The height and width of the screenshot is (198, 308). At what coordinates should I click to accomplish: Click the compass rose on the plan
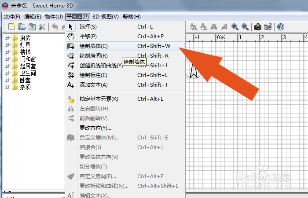[194, 69]
